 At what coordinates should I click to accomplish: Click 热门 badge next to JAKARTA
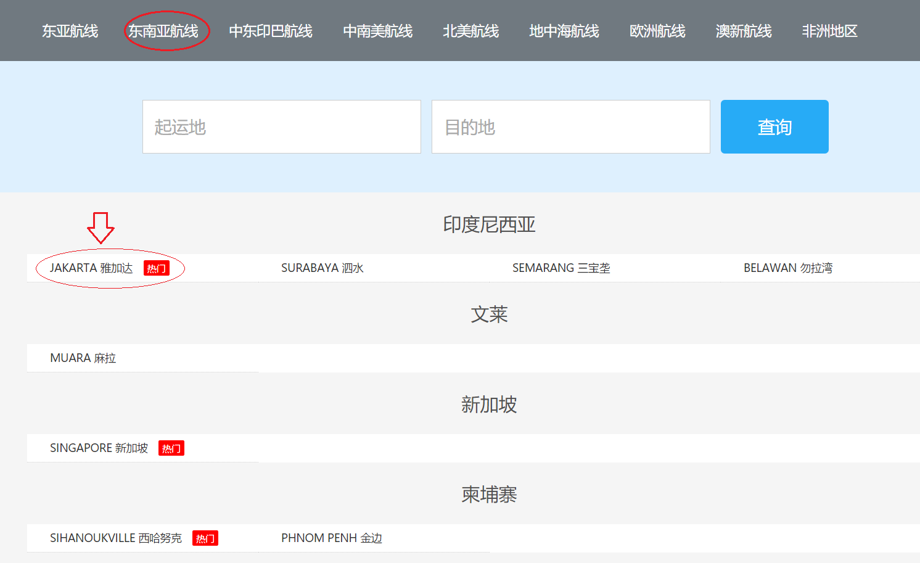coord(157,268)
